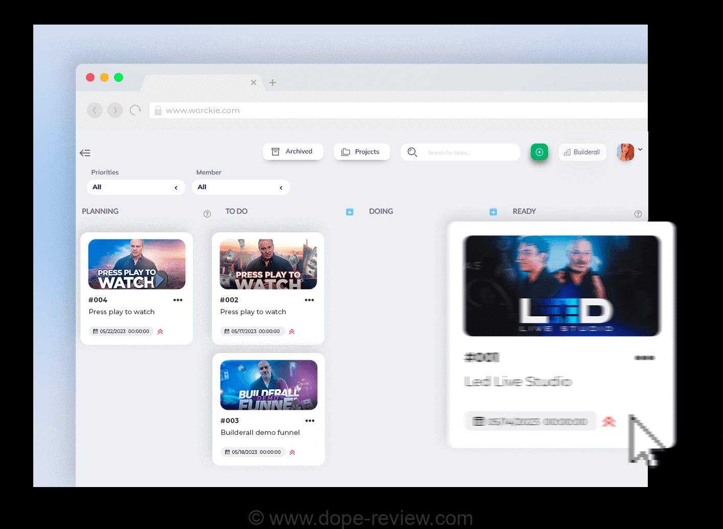The image size is (723, 529).
Task: Click the Search for tasks field
Action: click(x=468, y=152)
